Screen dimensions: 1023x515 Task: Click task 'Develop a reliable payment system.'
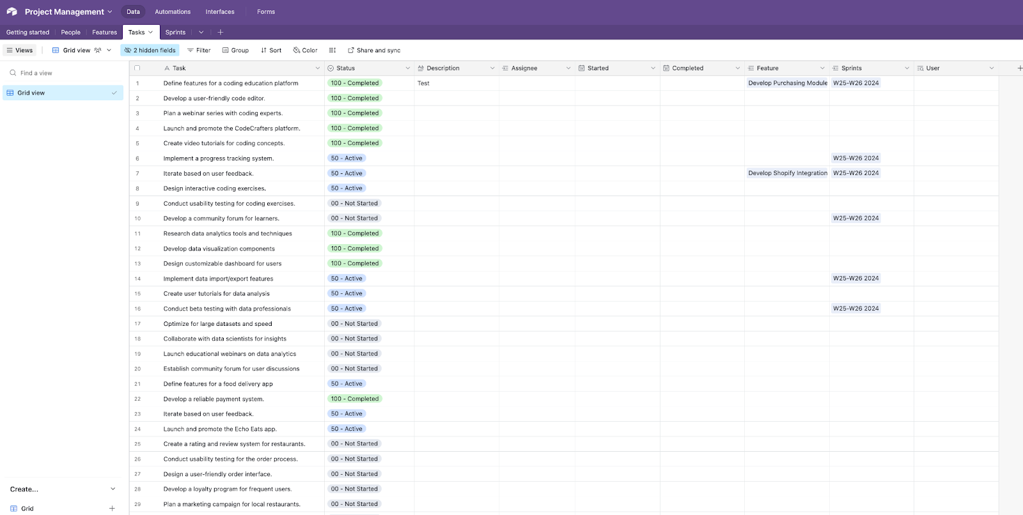click(214, 399)
